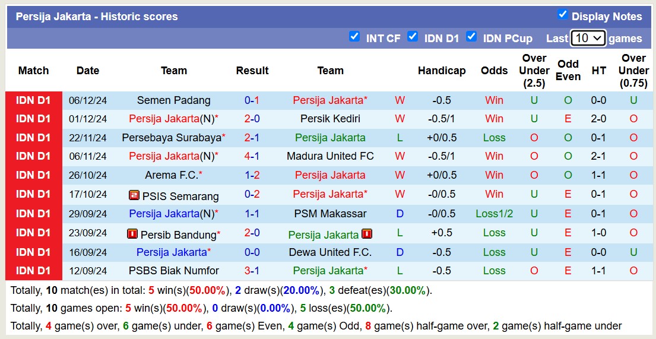Click the Handicap column header
The image size is (656, 339).
click(x=442, y=71)
